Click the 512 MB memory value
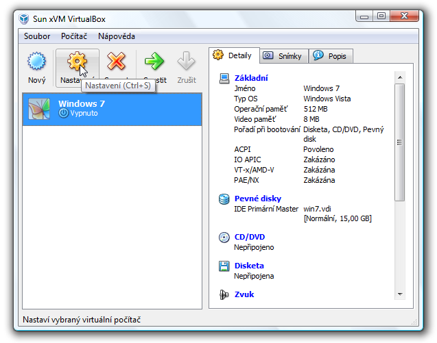This screenshot has width=437, height=343. (x=316, y=109)
